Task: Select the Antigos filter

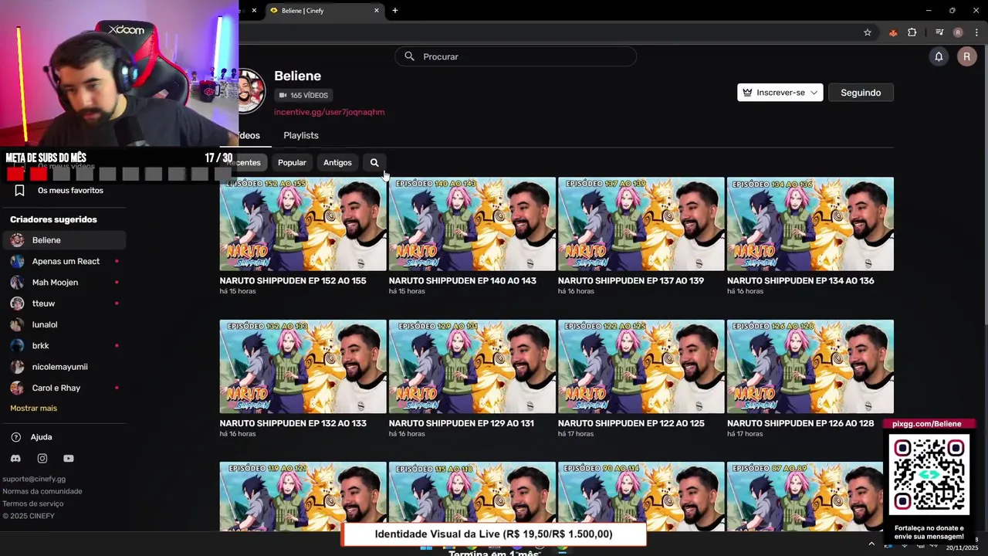Action: pos(337,162)
